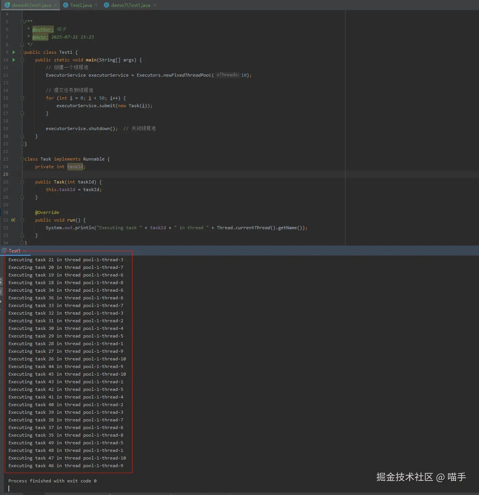Click the class icon on demo6\Test1.java tab
This screenshot has width=479, height=495.
coord(7,5)
